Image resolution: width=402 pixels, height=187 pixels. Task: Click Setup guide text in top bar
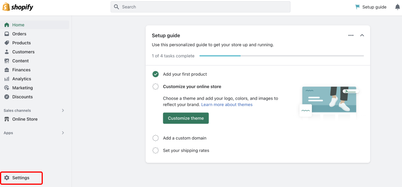point(374,7)
